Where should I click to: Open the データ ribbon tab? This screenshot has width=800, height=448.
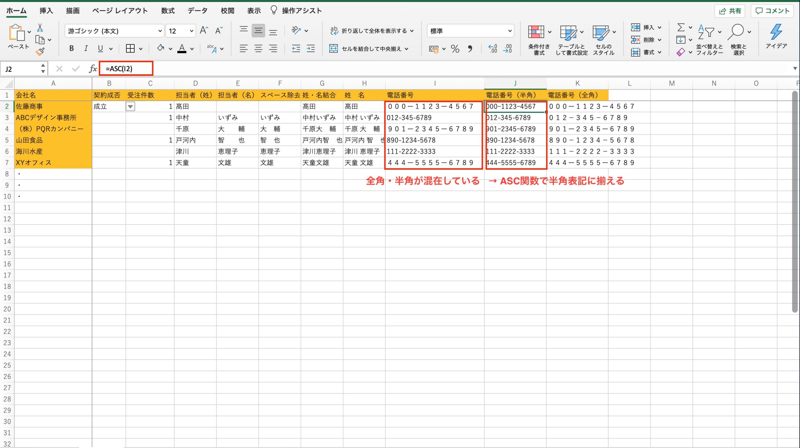[197, 10]
